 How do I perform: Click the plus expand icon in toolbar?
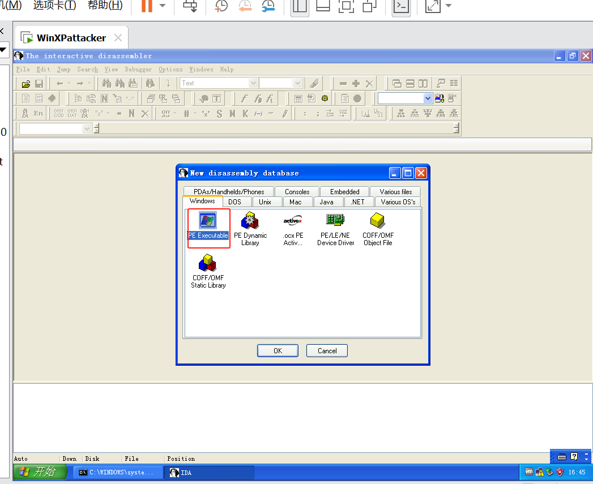356,84
